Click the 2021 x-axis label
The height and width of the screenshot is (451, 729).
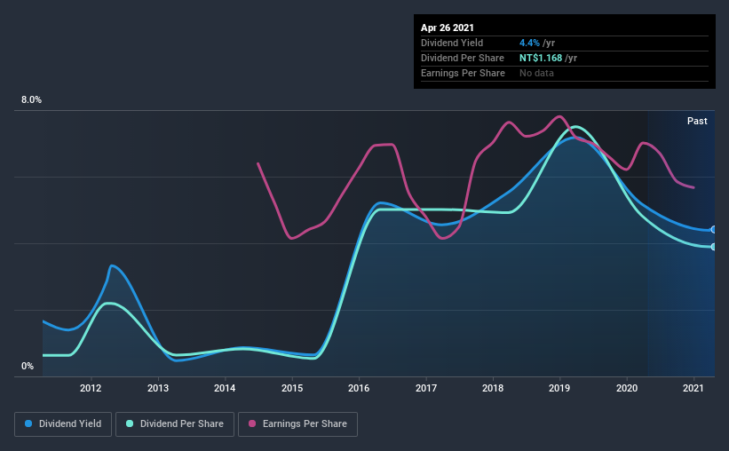(x=693, y=388)
